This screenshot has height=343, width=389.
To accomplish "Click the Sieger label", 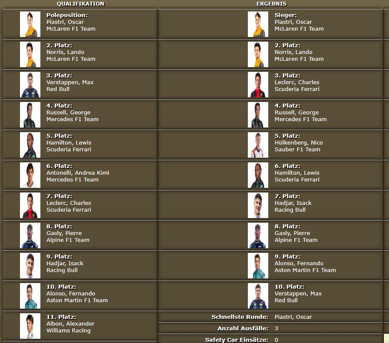I will click(x=286, y=15).
